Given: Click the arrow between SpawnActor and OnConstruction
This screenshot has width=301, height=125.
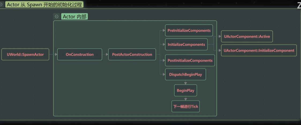Looking at the screenshot, I should click(53, 54).
